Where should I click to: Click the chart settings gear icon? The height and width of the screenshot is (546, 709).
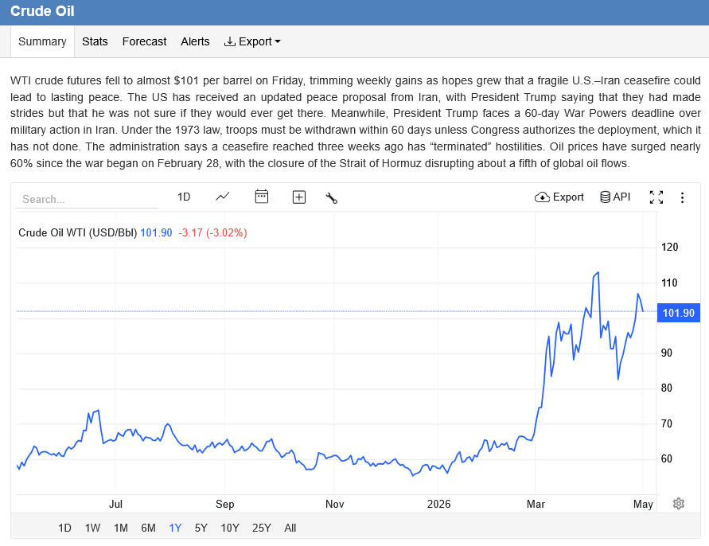point(678,504)
